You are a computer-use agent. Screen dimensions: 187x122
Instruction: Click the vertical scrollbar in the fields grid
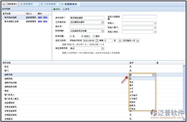[184, 90]
